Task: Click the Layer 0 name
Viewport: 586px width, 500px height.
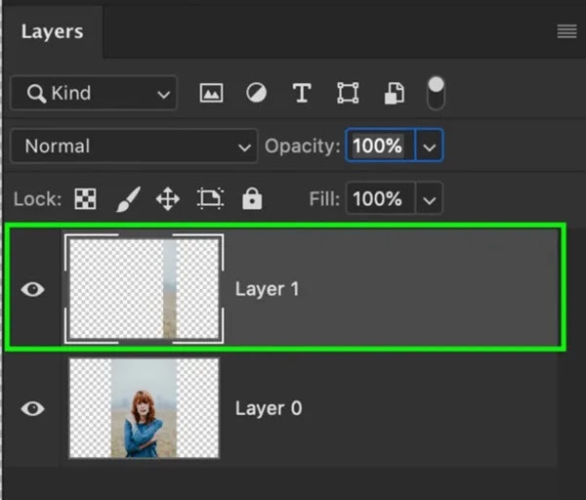Action: click(269, 408)
